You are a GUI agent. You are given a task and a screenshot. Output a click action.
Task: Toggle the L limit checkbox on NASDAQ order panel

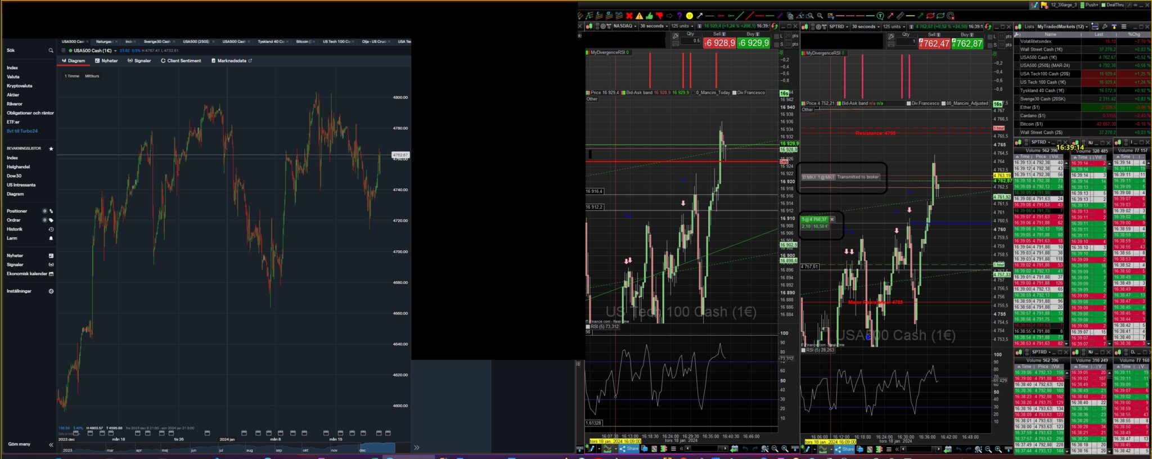pos(777,37)
